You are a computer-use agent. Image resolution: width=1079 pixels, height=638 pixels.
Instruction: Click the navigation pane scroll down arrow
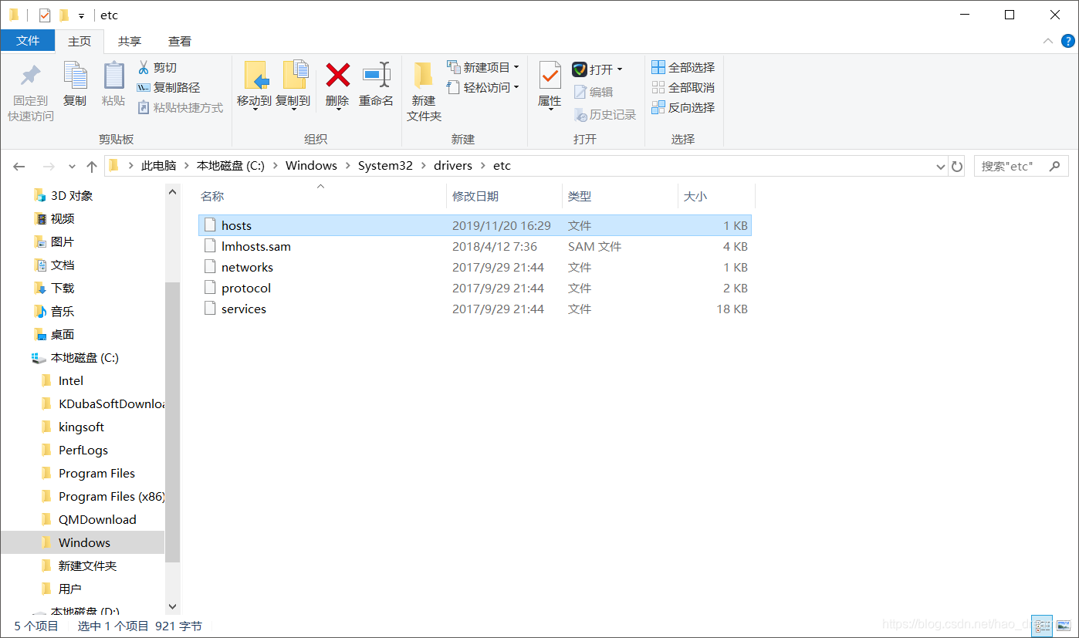[x=172, y=607]
